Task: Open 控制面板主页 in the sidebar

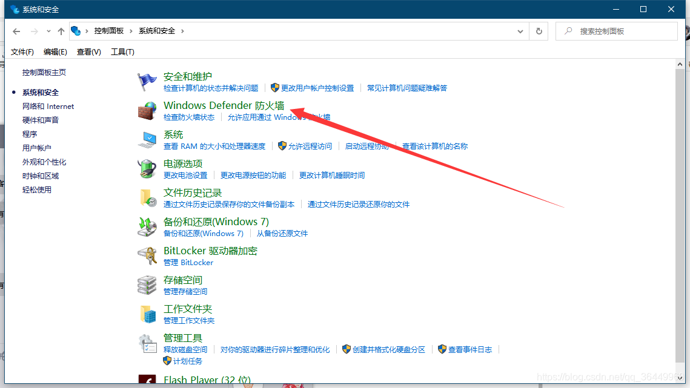Action: click(x=44, y=72)
